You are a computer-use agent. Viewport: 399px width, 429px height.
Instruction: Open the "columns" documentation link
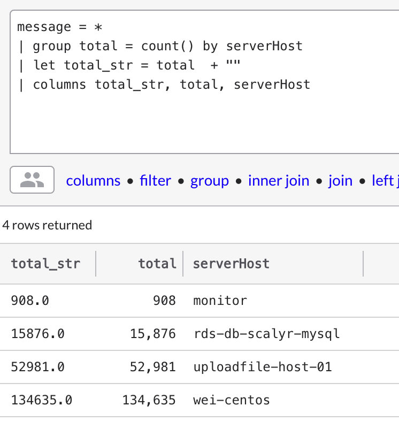tap(93, 181)
